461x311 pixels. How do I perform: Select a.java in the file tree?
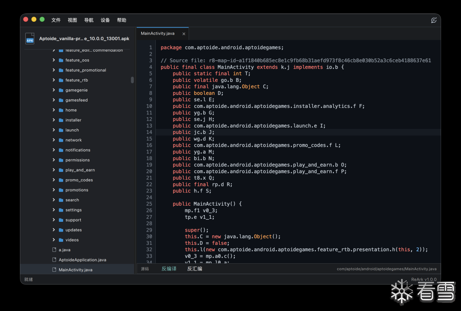click(64, 250)
